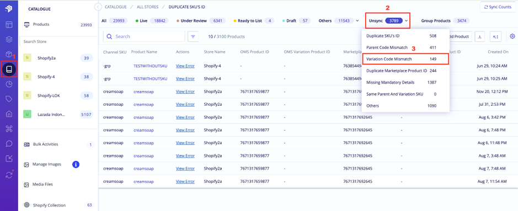Screen dimensions: 518x211
Task: Click the download icon in the products toolbar
Action: [x=480, y=36]
